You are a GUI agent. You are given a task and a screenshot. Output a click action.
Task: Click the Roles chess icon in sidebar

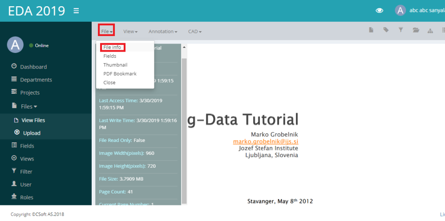14,197
